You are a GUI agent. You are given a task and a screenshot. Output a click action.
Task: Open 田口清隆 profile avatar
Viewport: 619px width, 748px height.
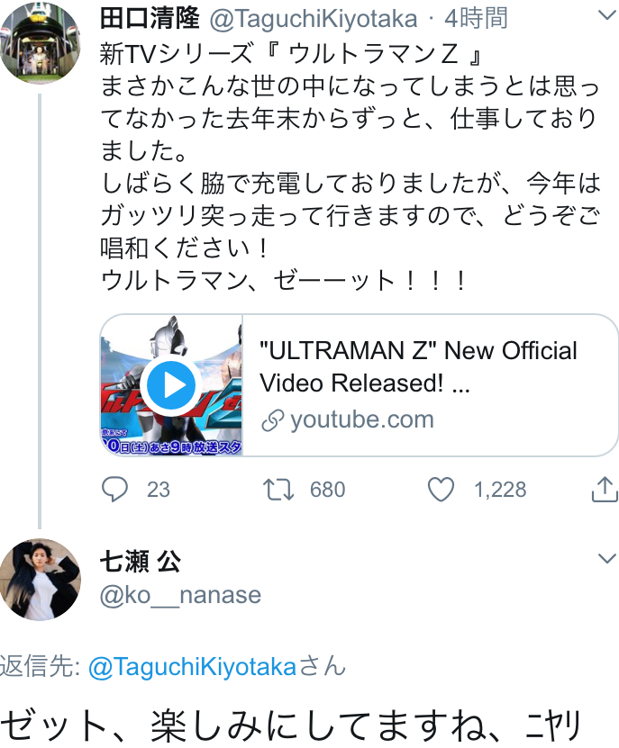click(40, 41)
